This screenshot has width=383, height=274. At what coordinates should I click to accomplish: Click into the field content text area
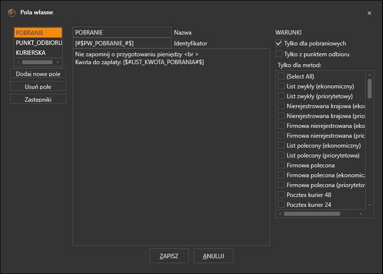point(171,147)
